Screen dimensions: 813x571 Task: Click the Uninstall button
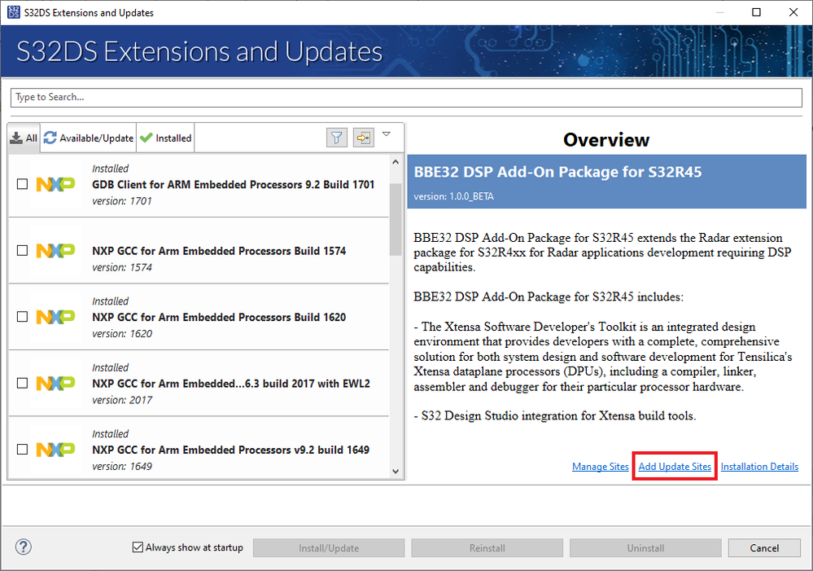(x=645, y=548)
